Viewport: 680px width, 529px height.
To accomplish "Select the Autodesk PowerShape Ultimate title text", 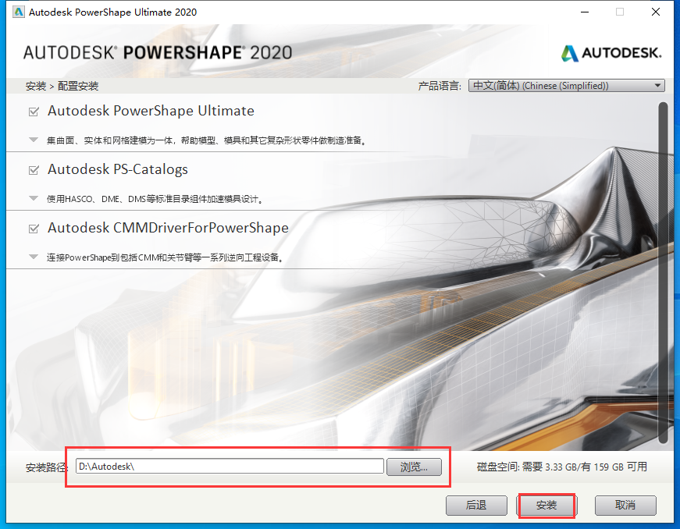I will (x=151, y=111).
